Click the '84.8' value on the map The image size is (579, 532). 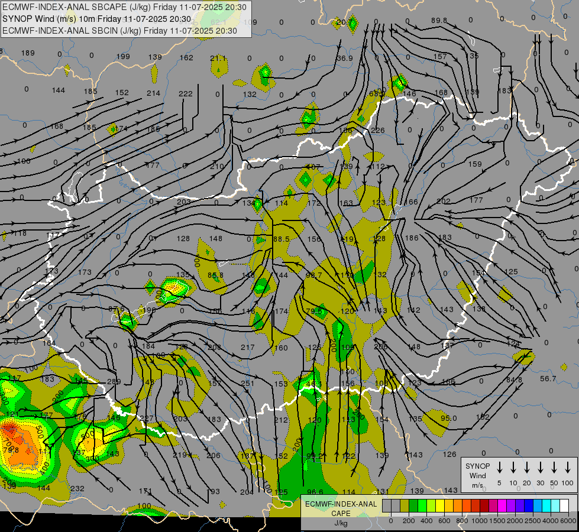515,380
